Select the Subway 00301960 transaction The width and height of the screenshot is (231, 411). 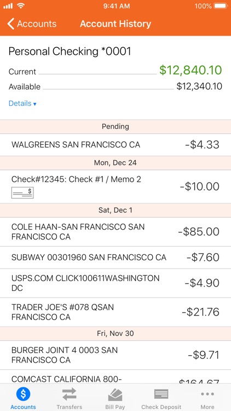[116, 258]
